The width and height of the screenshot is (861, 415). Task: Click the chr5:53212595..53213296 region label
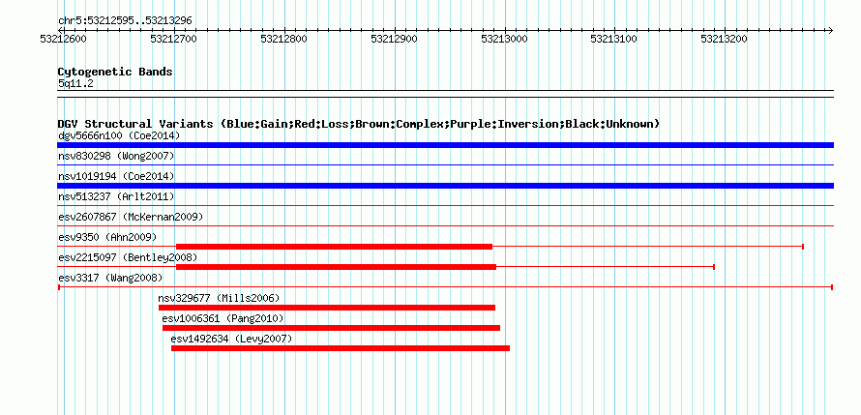125,21
